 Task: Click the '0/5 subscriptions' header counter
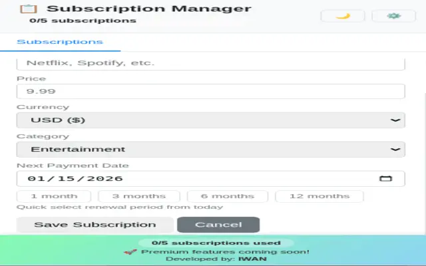coord(83,21)
